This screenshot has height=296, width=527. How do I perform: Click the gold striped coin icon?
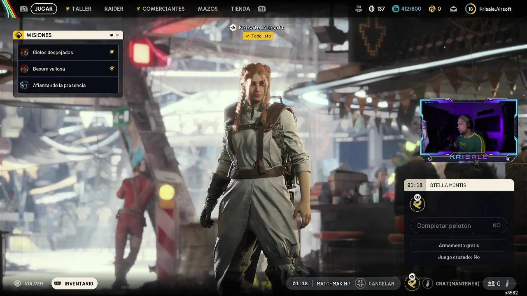point(432,9)
